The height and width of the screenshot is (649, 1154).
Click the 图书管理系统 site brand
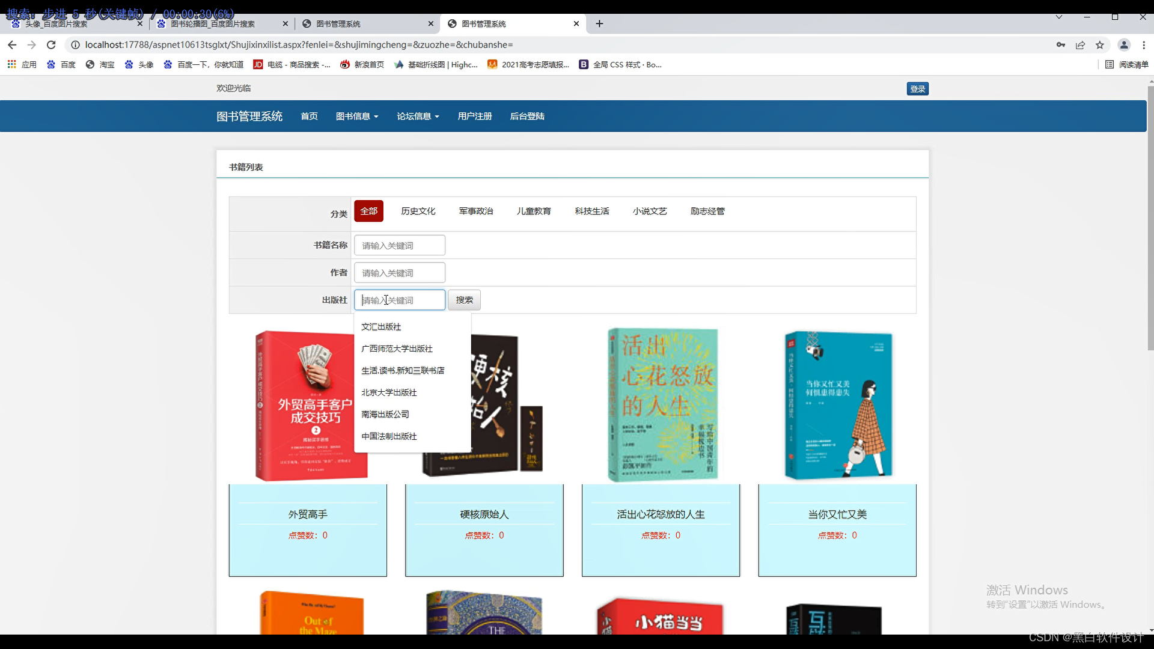point(249,116)
